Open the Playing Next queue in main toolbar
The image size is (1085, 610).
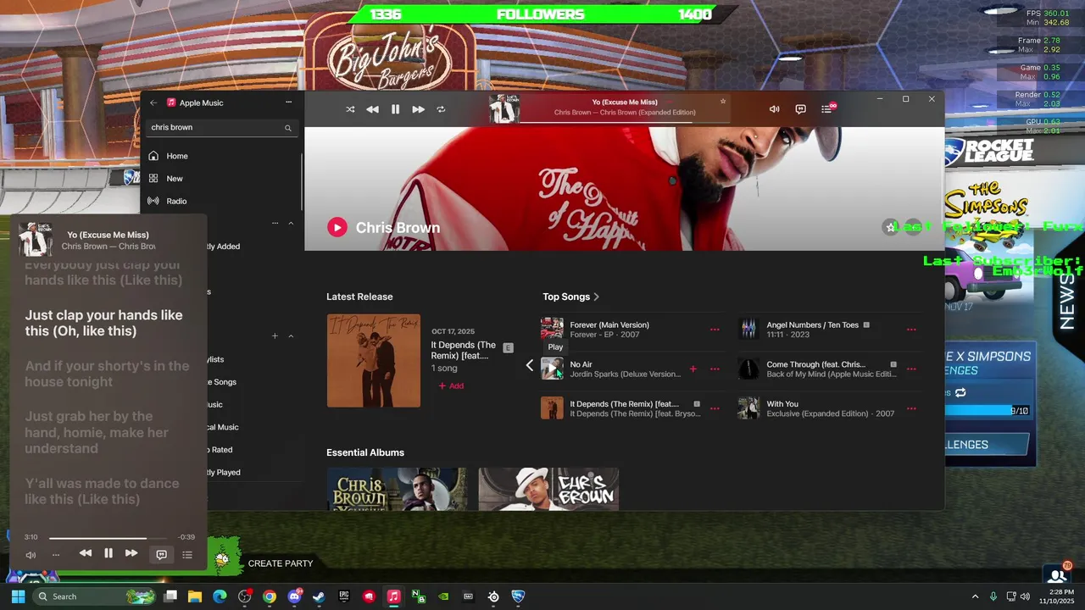click(x=827, y=108)
